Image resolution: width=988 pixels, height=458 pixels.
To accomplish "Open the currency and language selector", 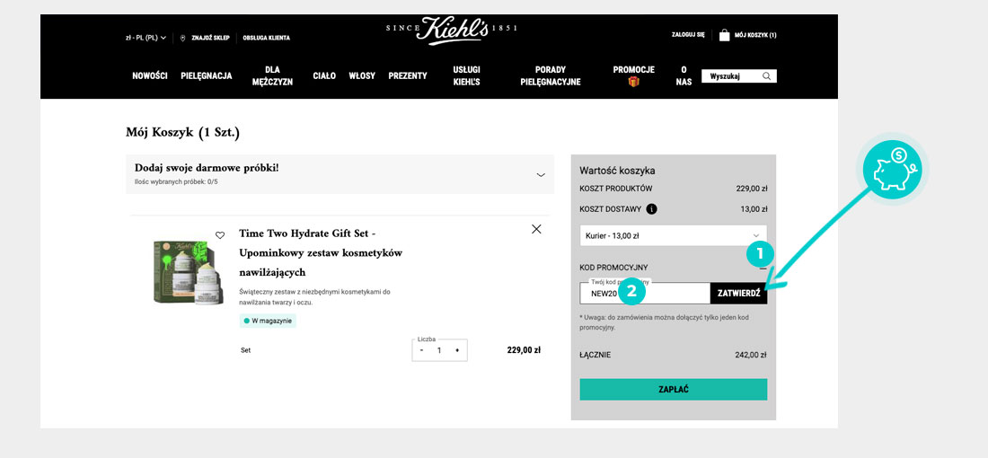I will (x=146, y=38).
